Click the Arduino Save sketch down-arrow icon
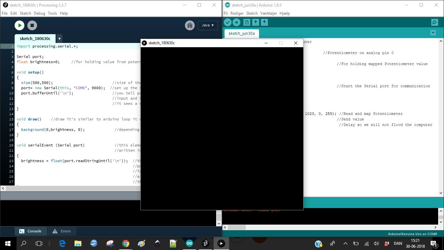The height and width of the screenshot is (250, 444). coord(264,22)
